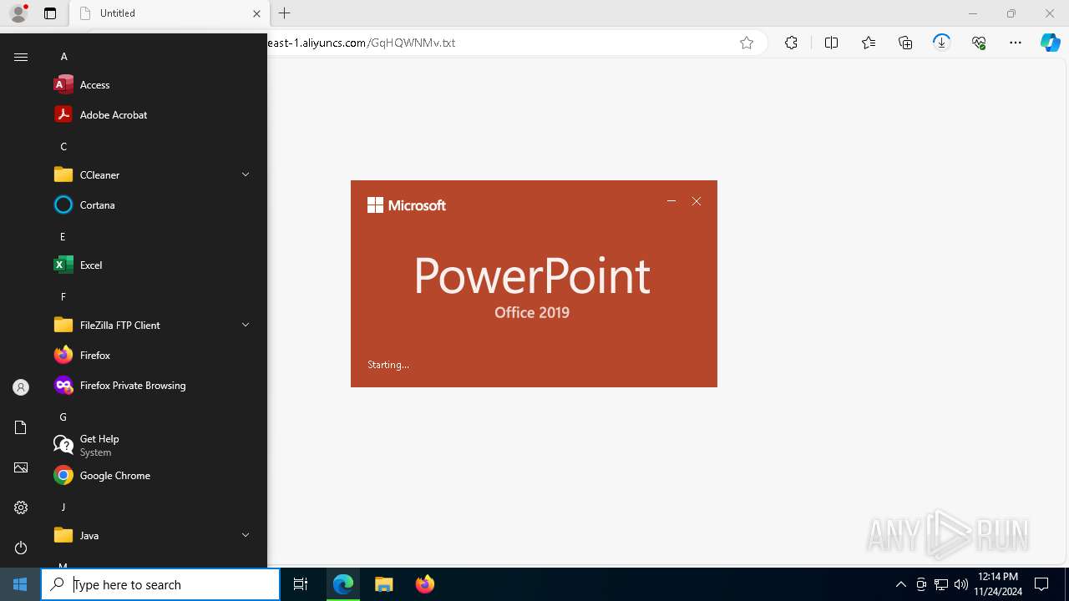The height and width of the screenshot is (601, 1069).
Task: Open Edge Extensions puzzle icon
Action: pos(791,43)
